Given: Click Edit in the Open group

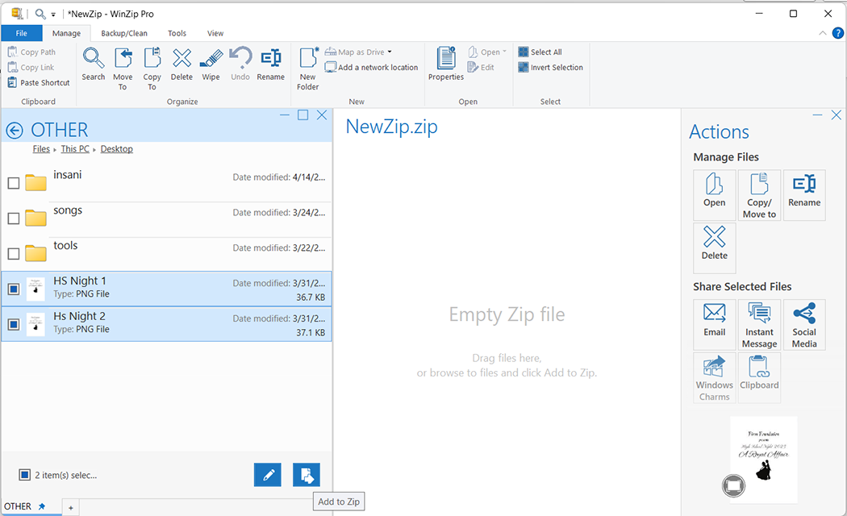Looking at the screenshot, I should click(x=481, y=68).
